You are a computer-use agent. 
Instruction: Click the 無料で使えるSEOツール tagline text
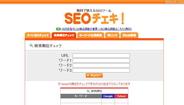click(94, 11)
